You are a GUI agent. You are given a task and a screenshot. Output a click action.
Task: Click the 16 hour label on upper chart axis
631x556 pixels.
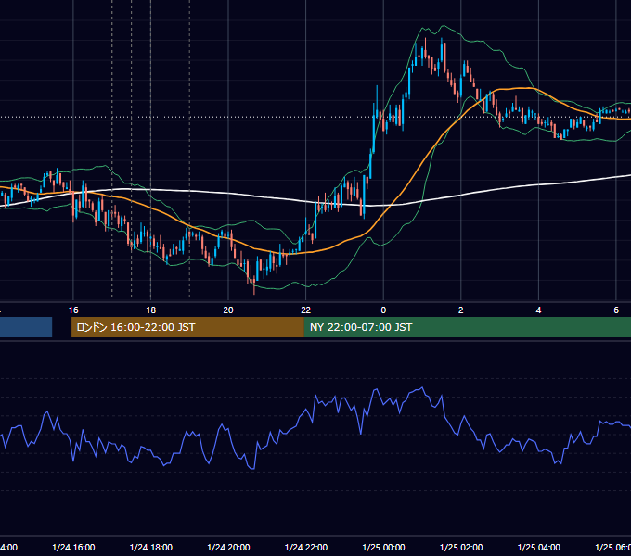click(x=73, y=310)
